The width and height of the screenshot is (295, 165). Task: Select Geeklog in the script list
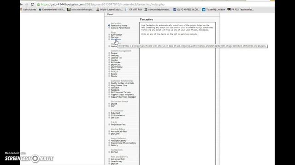[x=115, y=55]
